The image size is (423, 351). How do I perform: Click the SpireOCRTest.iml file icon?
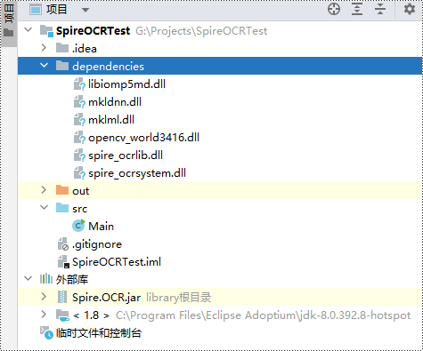click(x=63, y=262)
